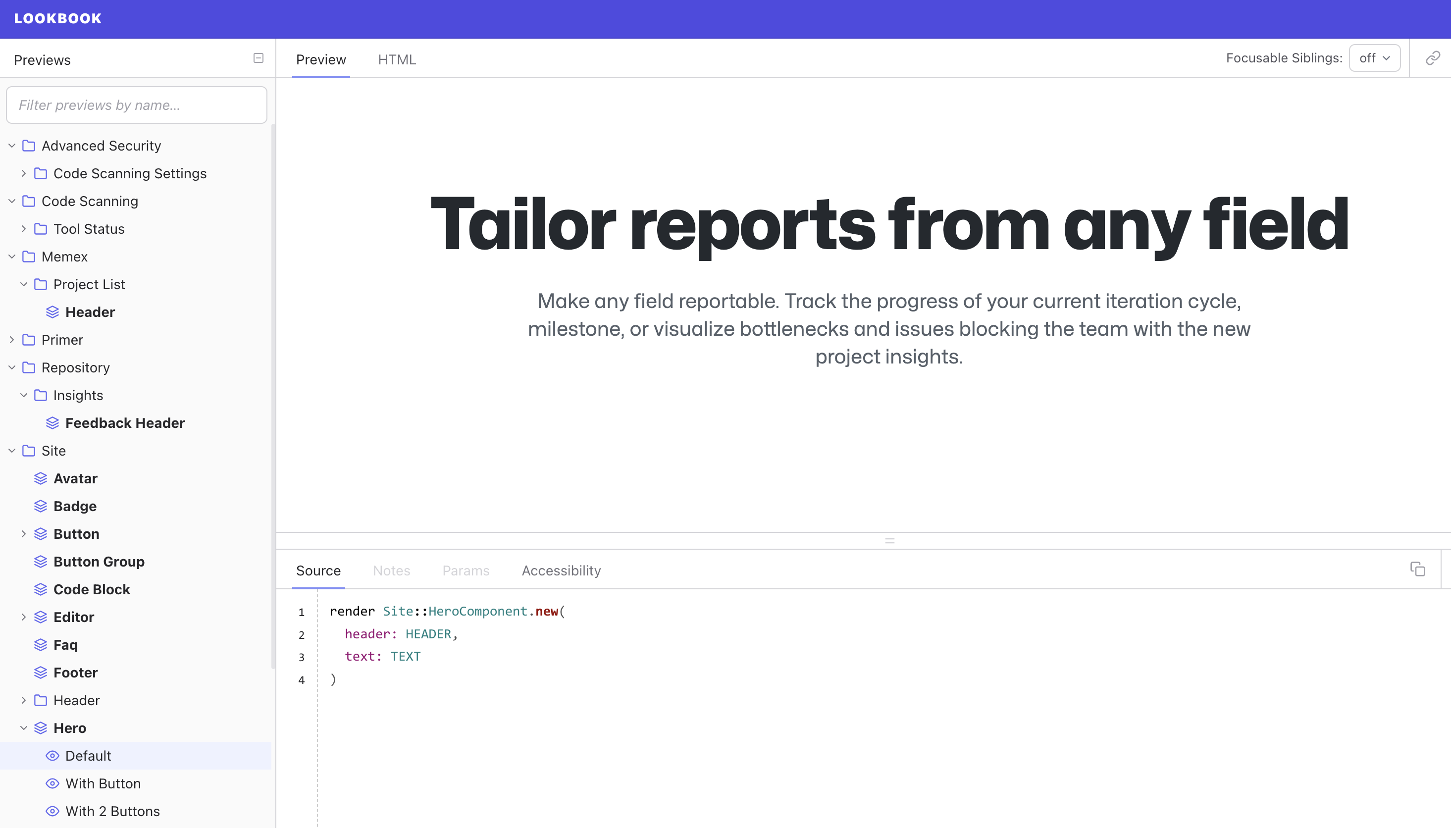Image resolution: width=1451 pixels, height=828 pixels.
Task: Filter previews by name input
Action: (x=137, y=104)
